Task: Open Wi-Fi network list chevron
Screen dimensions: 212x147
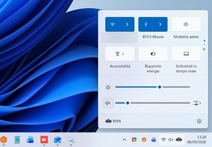Action: tap(127, 24)
